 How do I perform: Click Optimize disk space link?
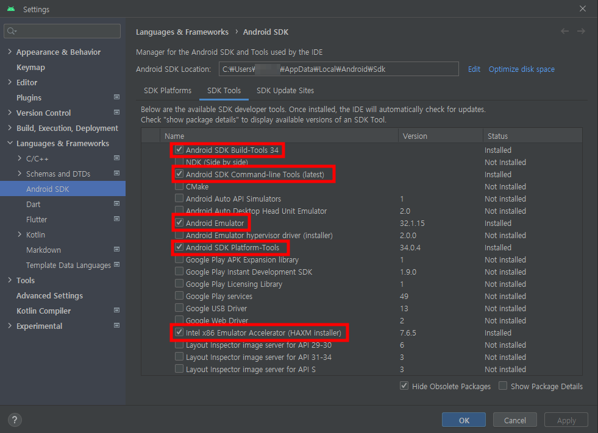522,69
